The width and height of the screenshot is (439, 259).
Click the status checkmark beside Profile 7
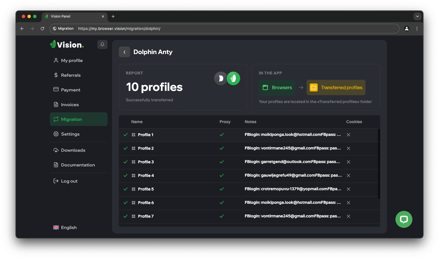[126, 216]
